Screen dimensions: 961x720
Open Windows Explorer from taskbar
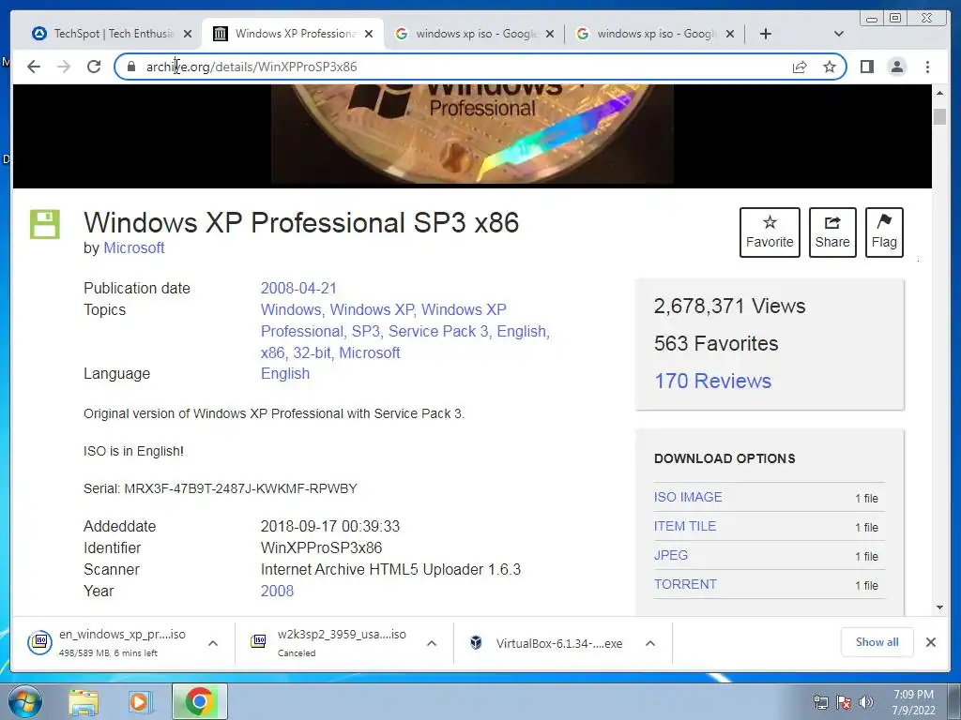pos(84,702)
